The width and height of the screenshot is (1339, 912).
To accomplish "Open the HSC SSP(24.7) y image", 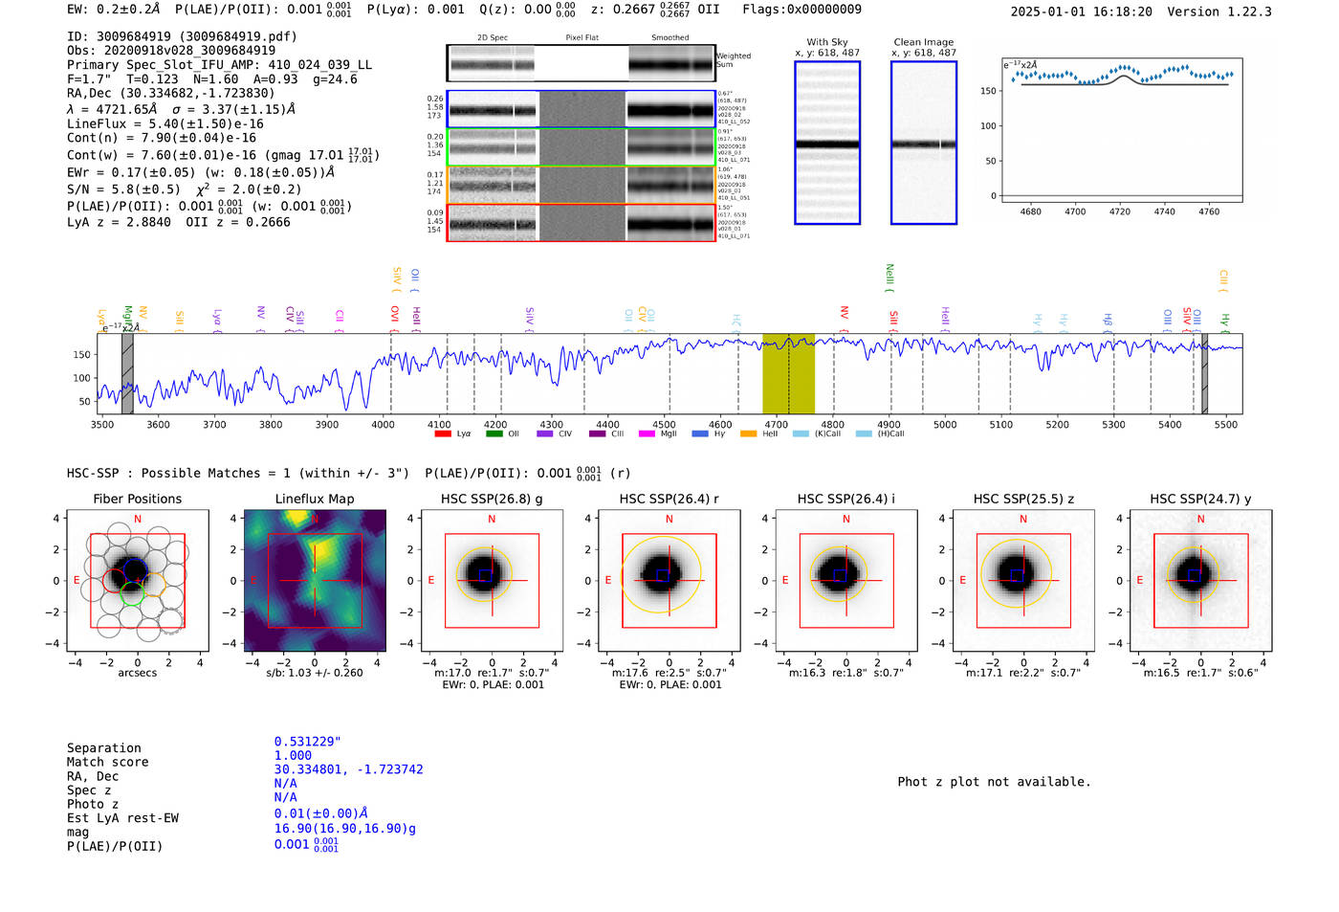I will click(x=1200, y=580).
